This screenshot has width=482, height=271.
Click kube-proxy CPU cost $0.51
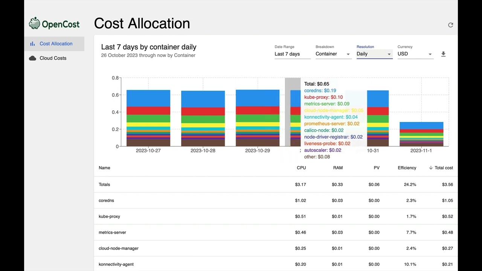(x=300, y=216)
